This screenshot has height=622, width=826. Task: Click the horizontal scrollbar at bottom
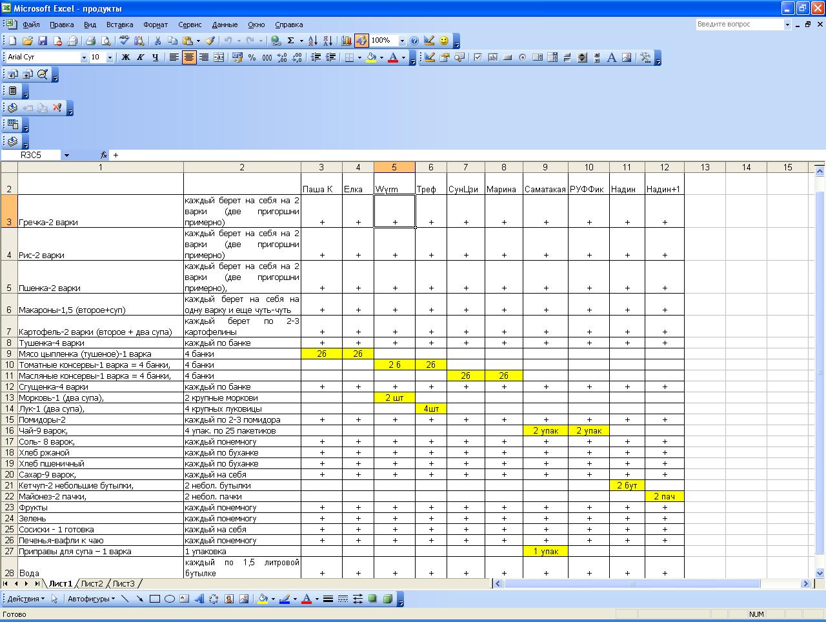[x=652, y=583]
